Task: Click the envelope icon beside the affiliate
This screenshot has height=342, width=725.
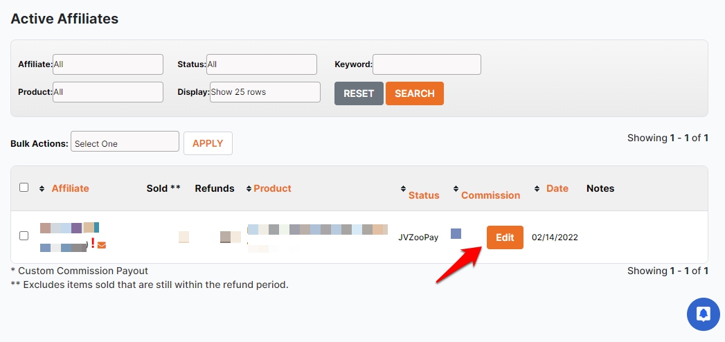Action: point(102,245)
